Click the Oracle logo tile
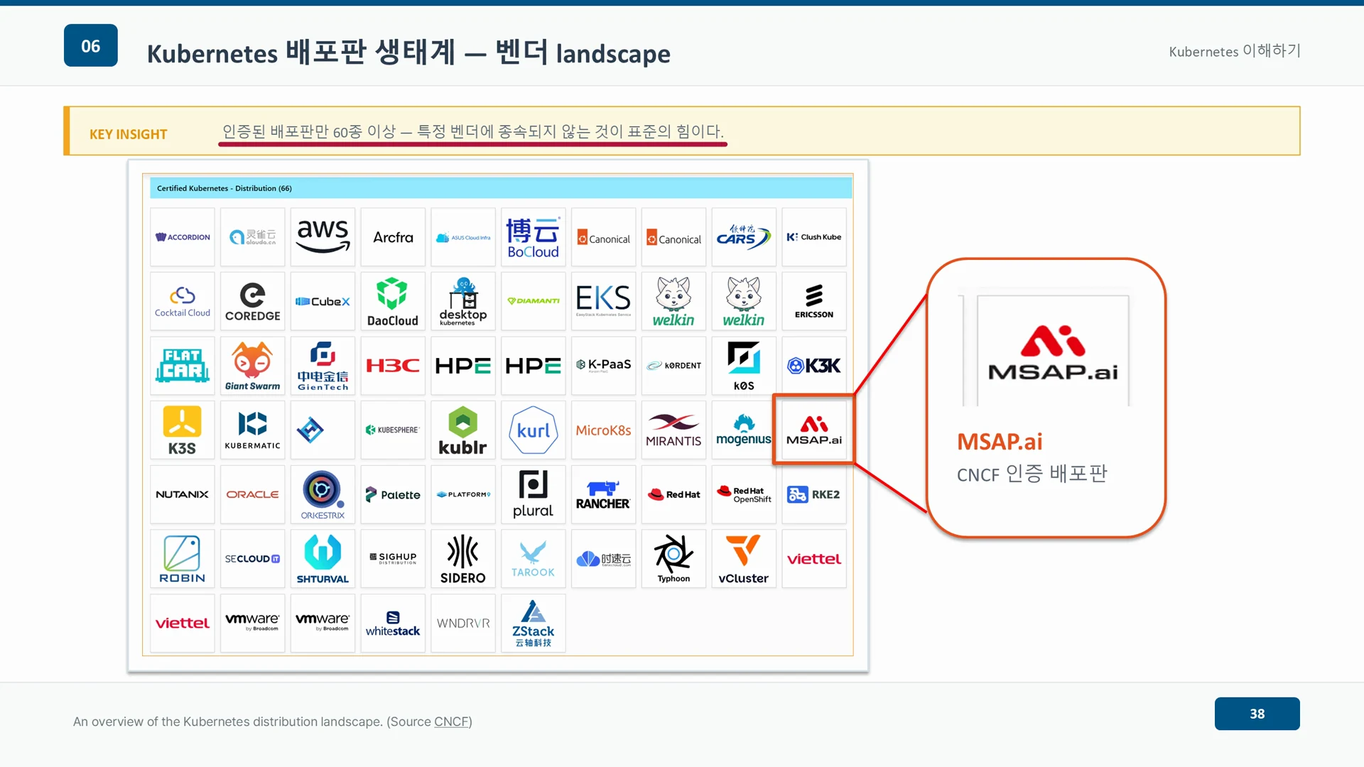The image size is (1364, 767). (252, 494)
